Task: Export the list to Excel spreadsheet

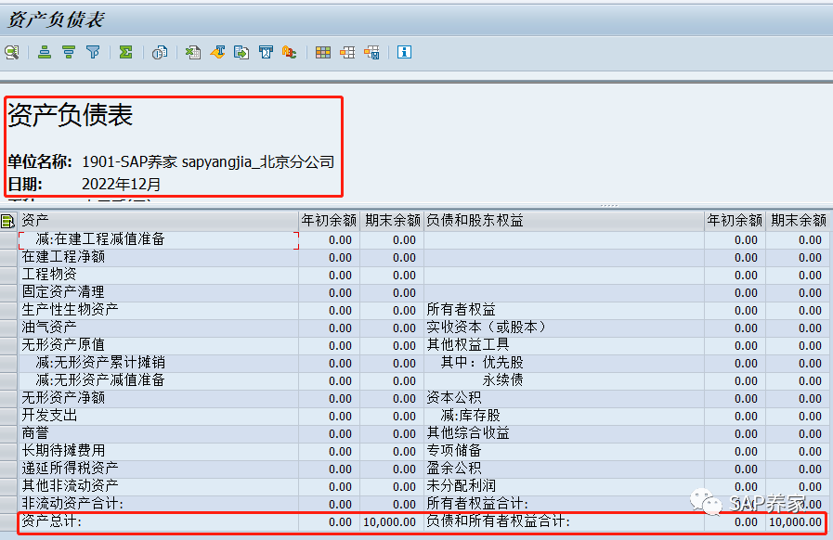Action: click(x=193, y=52)
